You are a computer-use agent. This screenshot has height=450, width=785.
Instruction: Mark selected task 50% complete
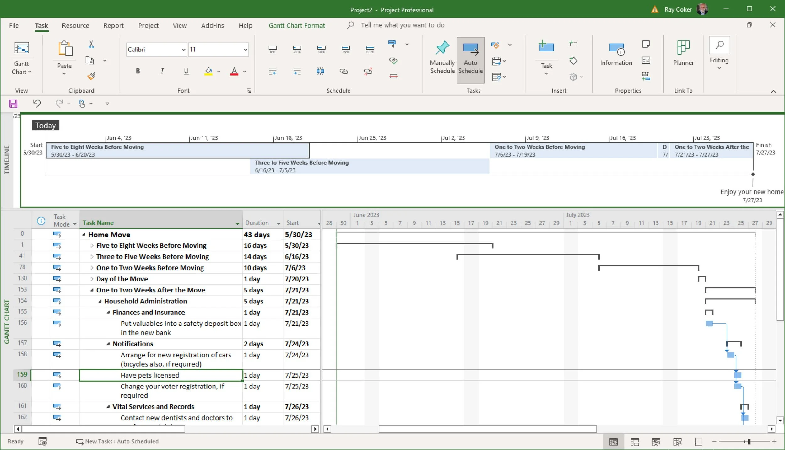321,49
